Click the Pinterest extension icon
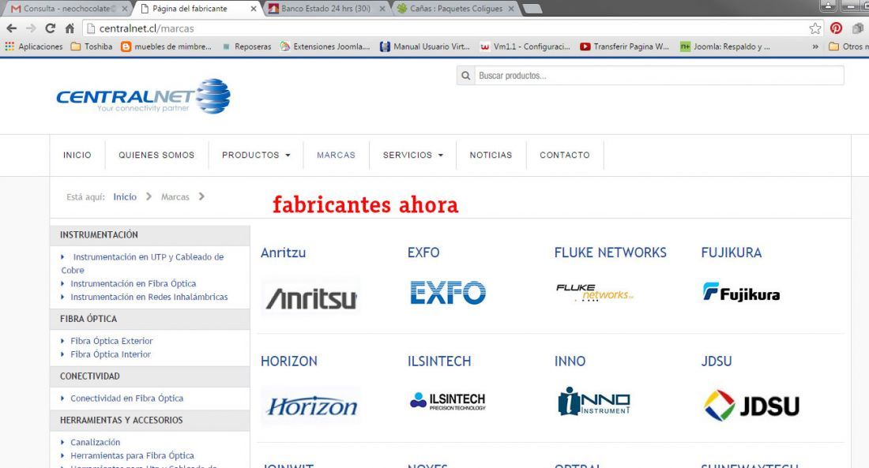 click(x=837, y=28)
